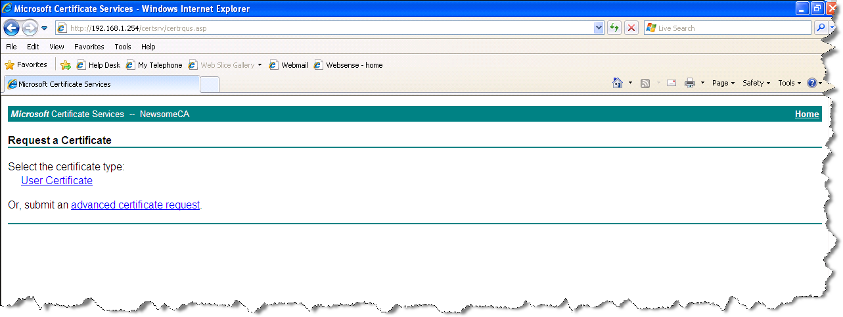
Task: Click the RSS Feeds icon
Action: (646, 83)
